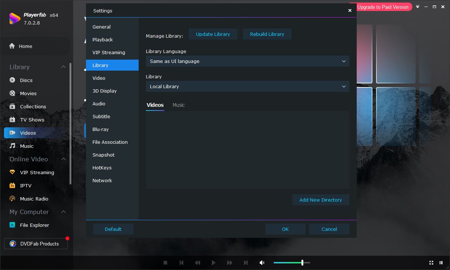The width and height of the screenshot is (450, 270).
Task: Open Playback settings category
Action: [112, 40]
